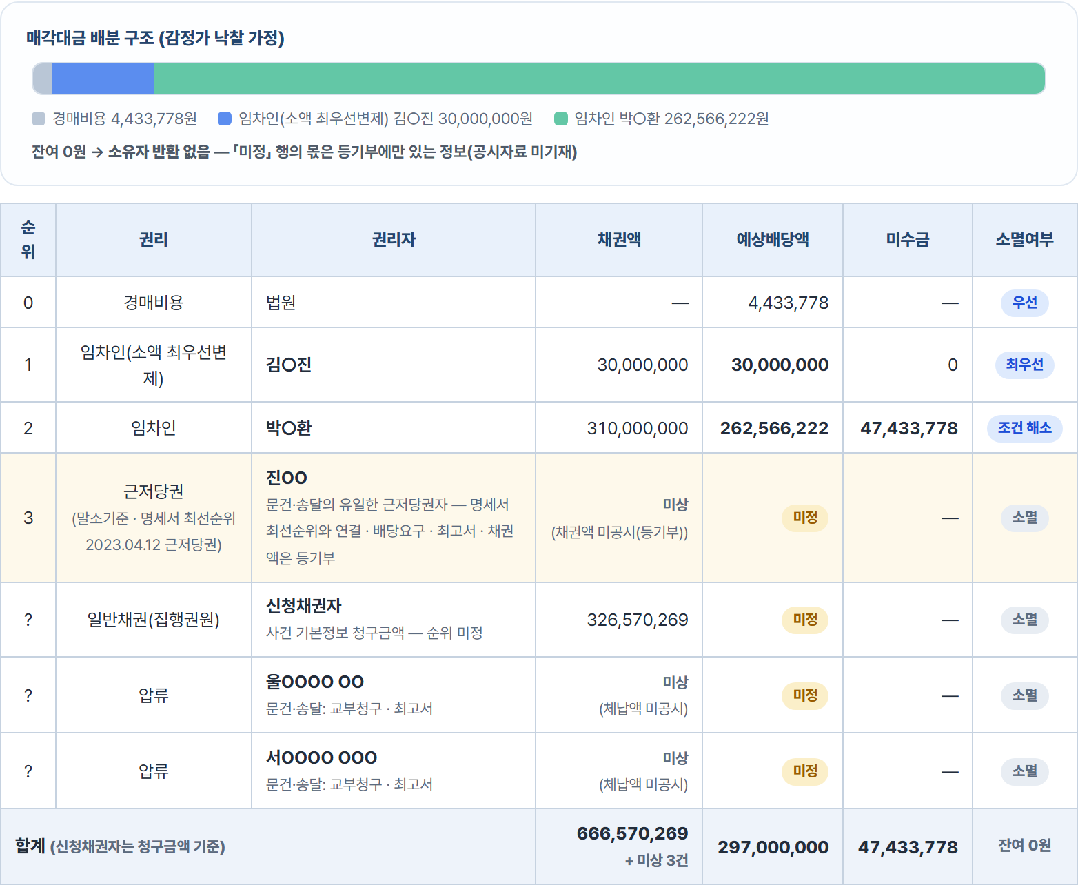Click the 미정 badge in the 울○○○○ row
The image size is (1078, 885).
(x=805, y=695)
